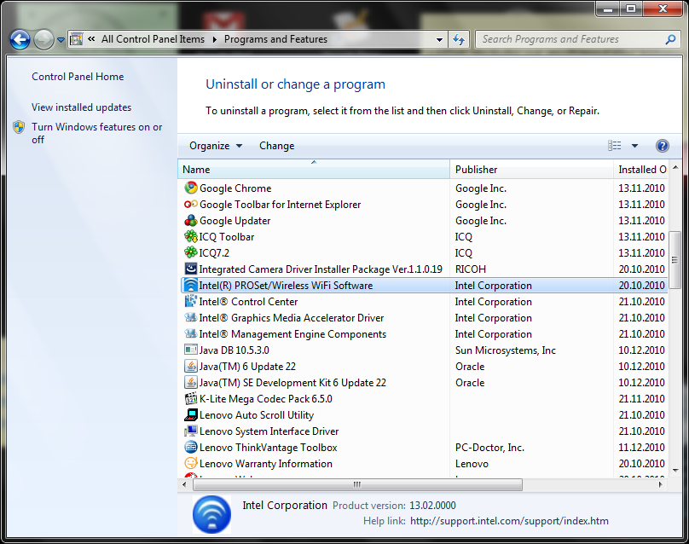Select Intel Graphics Media Accelerator Driver icon
Viewport: 689px width, 544px height.
(191, 317)
